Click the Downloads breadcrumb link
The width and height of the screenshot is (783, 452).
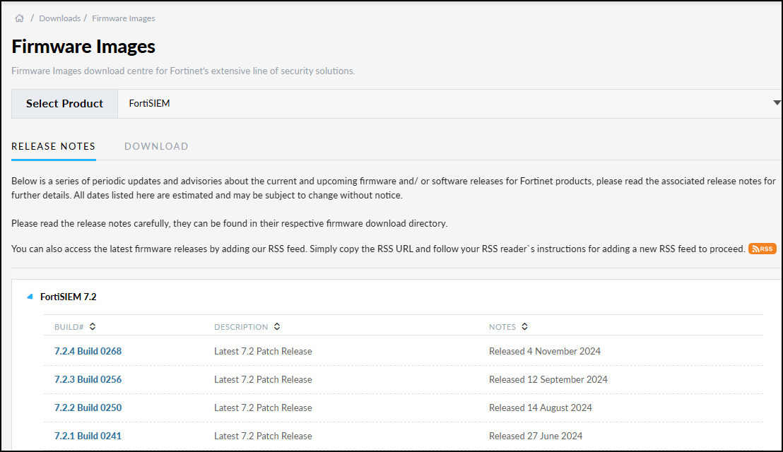point(59,18)
